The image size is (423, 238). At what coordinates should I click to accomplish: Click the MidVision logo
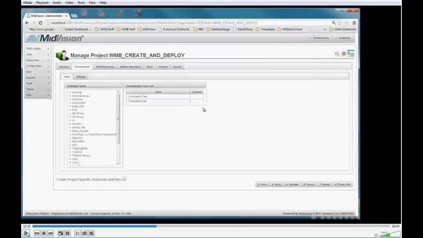(x=55, y=38)
